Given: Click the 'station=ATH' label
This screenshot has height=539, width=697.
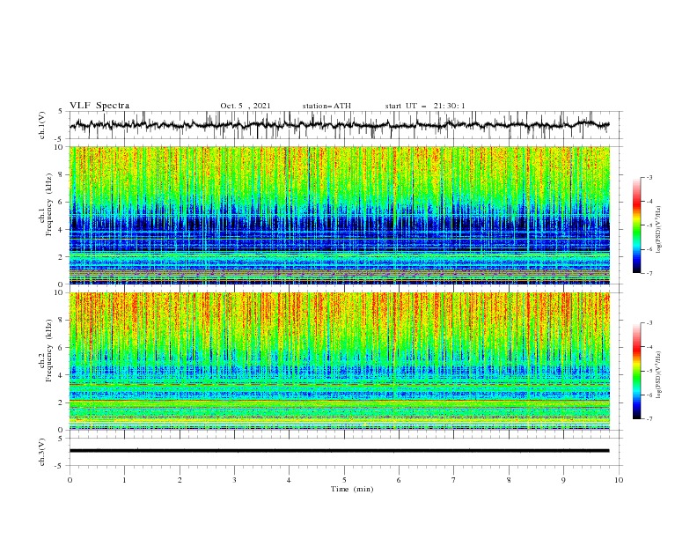Looking at the screenshot, I should (x=326, y=106).
